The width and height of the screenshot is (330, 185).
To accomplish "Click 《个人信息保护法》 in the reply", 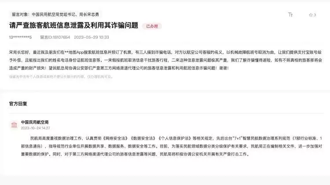I will tap(175, 138).
